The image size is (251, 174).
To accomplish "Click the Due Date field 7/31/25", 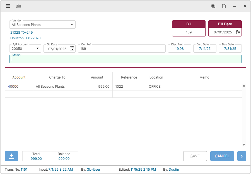I will point(230,48).
